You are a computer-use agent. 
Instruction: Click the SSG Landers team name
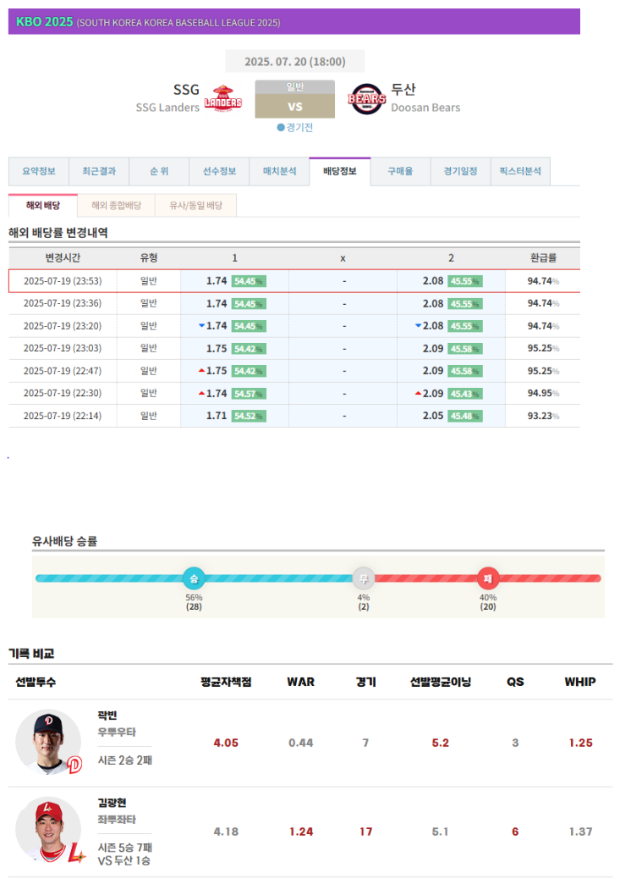(167, 108)
